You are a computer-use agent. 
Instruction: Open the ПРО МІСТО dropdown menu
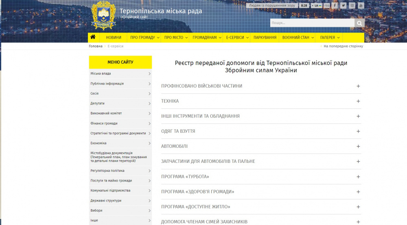click(175, 37)
